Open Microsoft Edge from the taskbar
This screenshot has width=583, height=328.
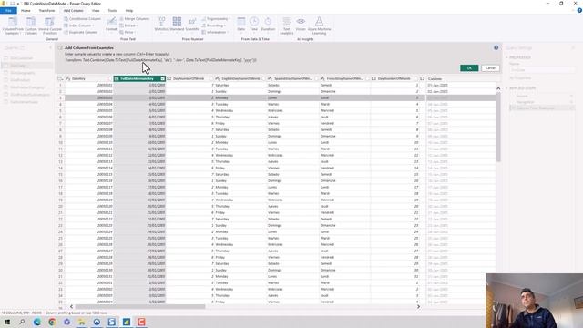[x=37, y=322]
